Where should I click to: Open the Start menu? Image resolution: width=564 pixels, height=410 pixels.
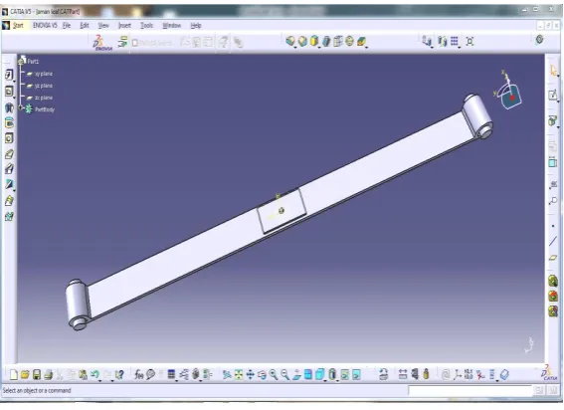(18, 26)
